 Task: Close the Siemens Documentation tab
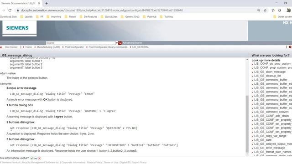[39, 3]
